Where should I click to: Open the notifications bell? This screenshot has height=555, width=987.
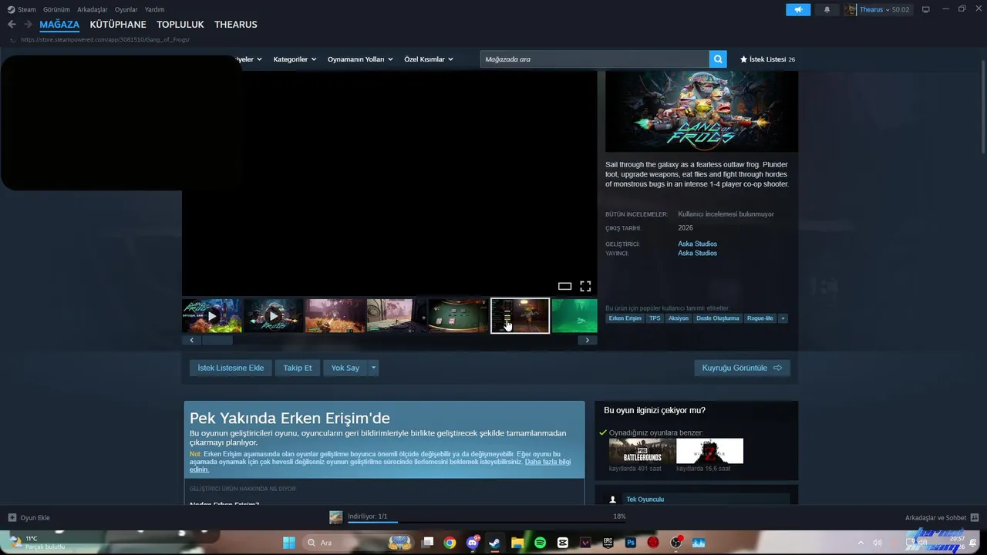point(827,9)
